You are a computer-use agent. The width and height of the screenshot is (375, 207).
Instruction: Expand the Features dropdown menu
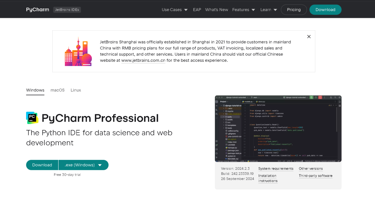(244, 10)
